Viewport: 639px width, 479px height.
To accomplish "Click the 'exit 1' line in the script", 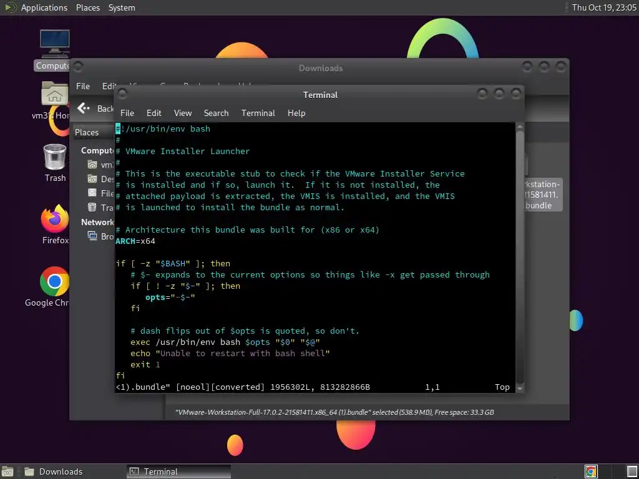I will point(145,364).
